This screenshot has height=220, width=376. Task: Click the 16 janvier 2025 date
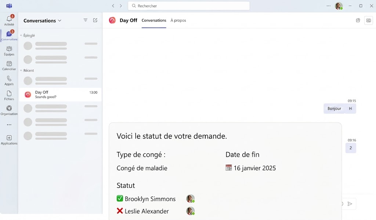(x=255, y=168)
